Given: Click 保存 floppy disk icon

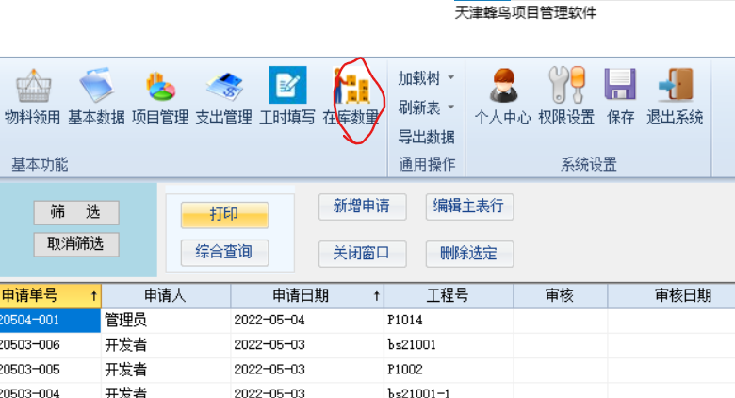Looking at the screenshot, I should [620, 84].
